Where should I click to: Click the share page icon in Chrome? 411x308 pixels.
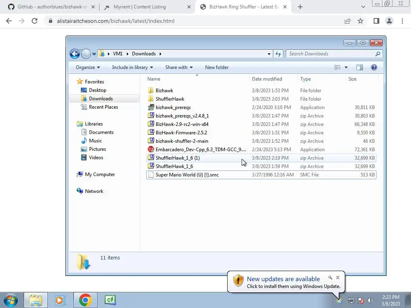point(348,21)
